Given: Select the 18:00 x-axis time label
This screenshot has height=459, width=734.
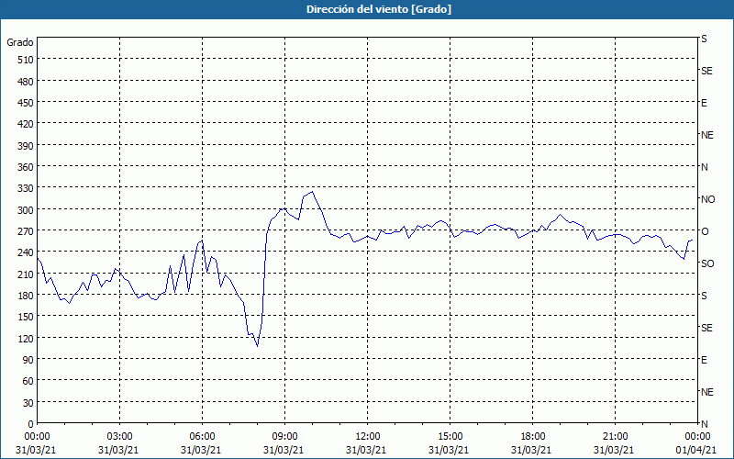Looking at the screenshot, I should (533, 437).
